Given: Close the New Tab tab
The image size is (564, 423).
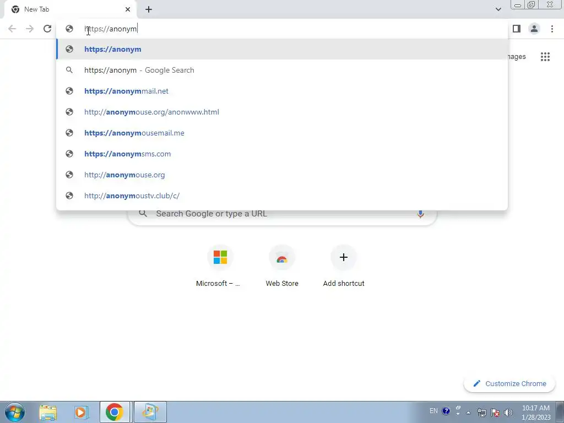Looking at the screenshot, I should (x=128, y=9).
